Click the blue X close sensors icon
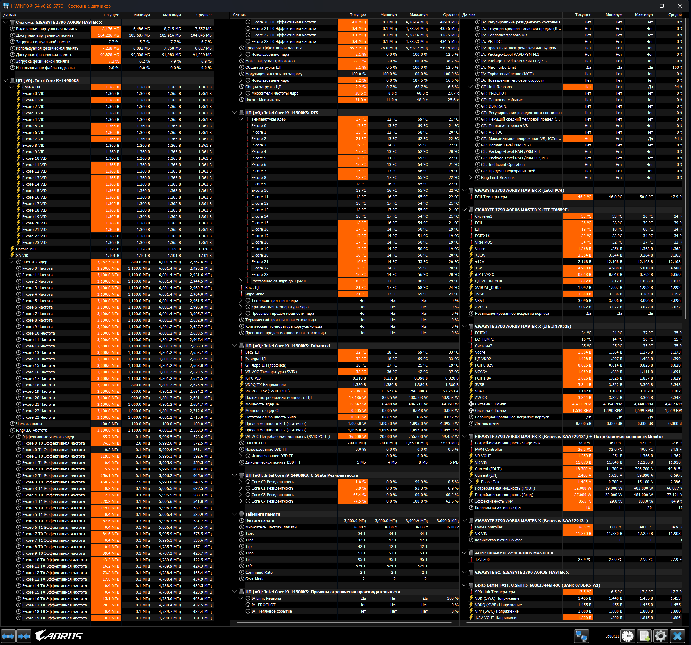This screenshot has width=691, height=645. pyautogui.click(x=677, y=636)
